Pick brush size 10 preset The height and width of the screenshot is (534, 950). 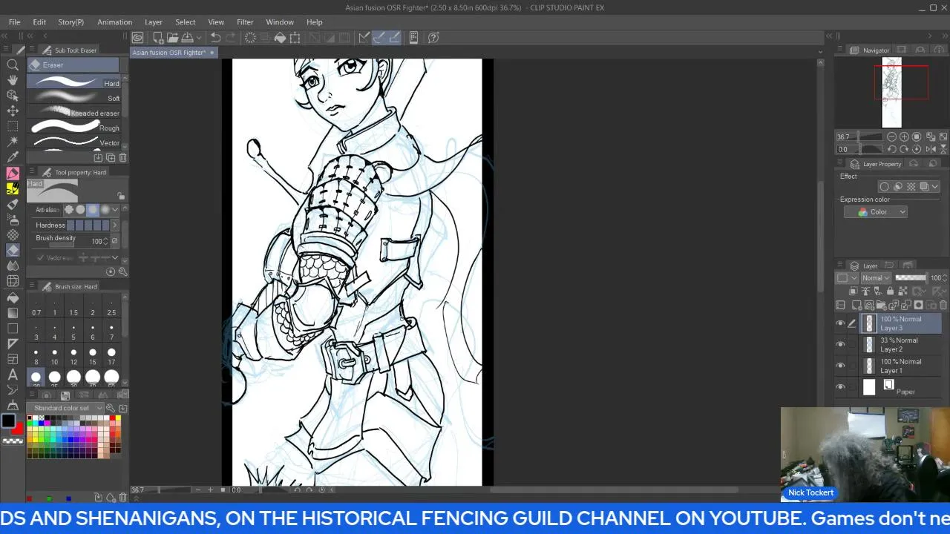pos(54,357)
